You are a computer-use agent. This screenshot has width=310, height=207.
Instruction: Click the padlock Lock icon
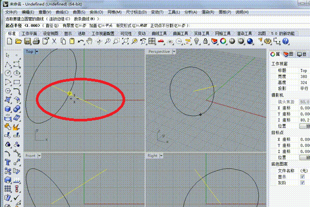[x=206, y=42]
